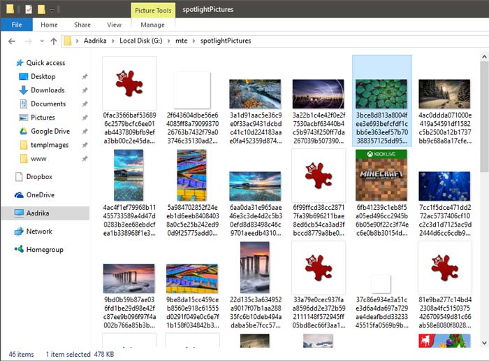
Task: Expand the chevron after mte in breadcrumb
Action: (194, 41)
